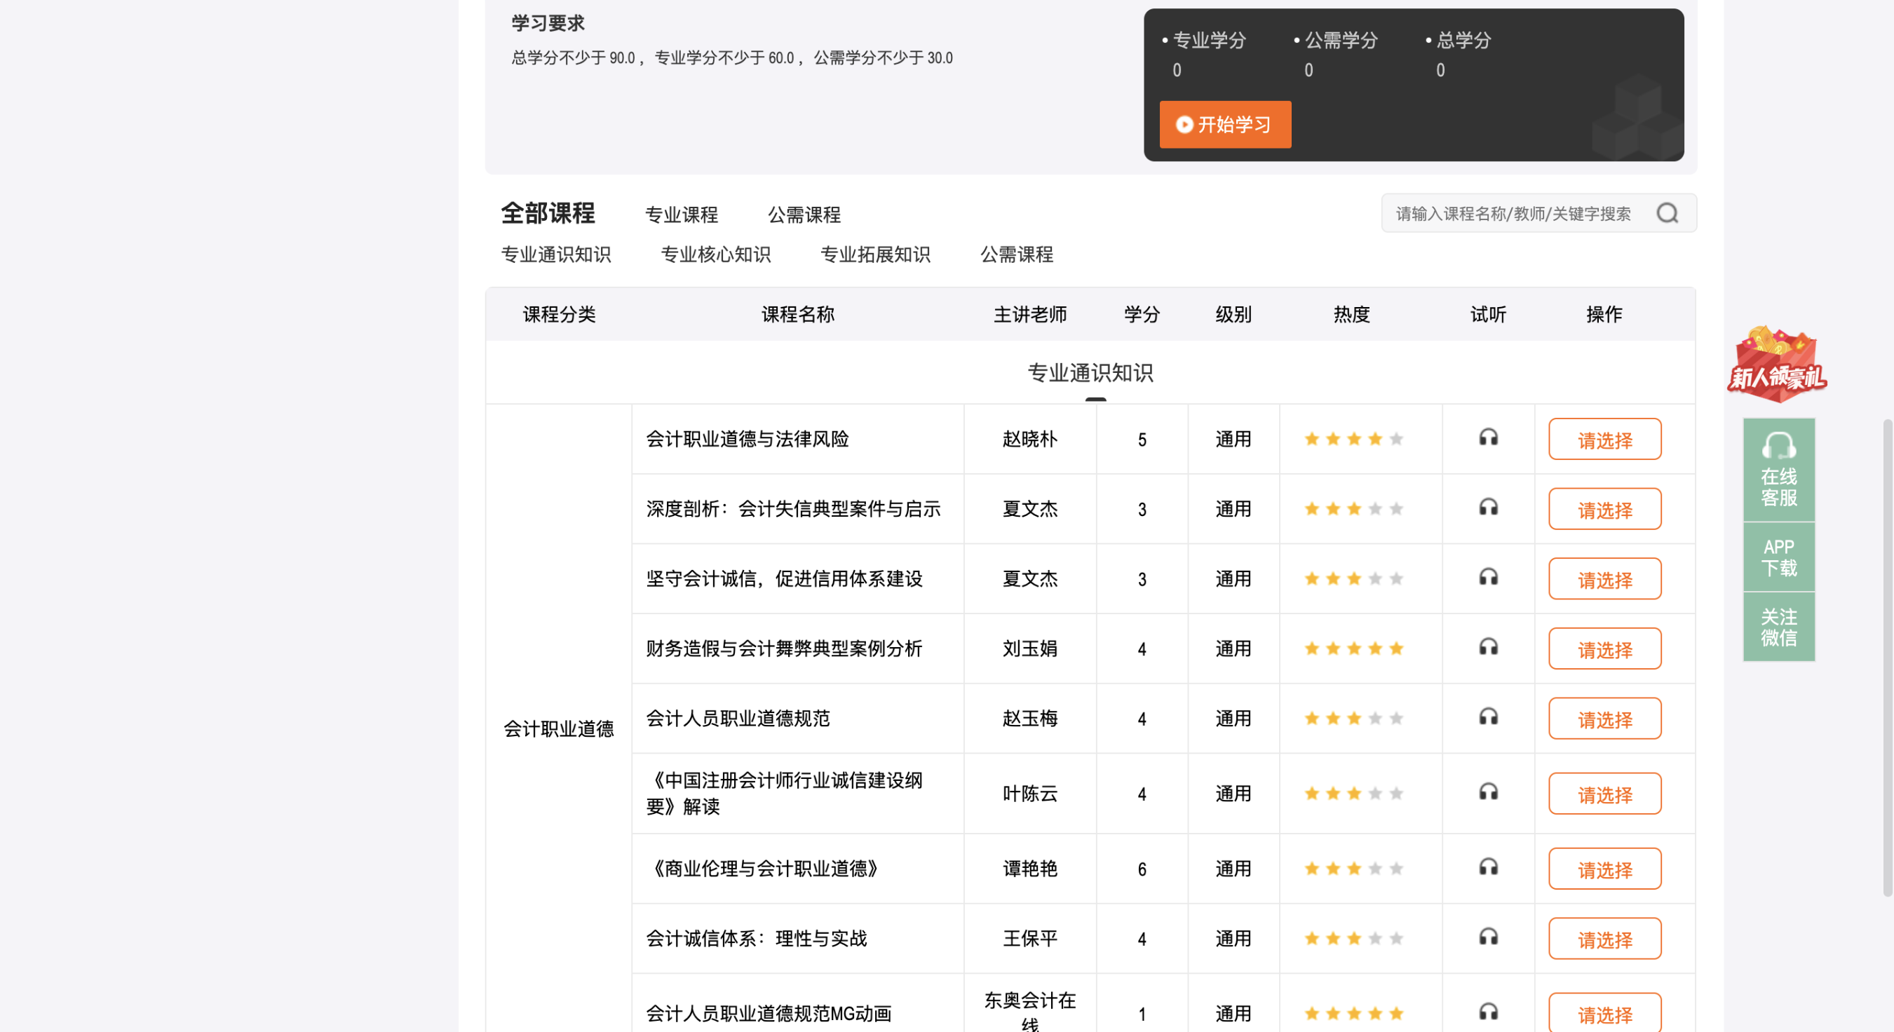Select the 专业核心知识 category filter
The width and height of the screenshot is (1894, 1032).
tap(716, 254)
